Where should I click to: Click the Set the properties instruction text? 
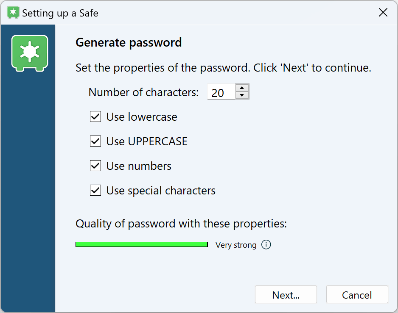coord(223,68)
